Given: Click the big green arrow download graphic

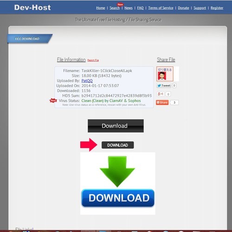Looking at the screenshot, I should (x=117, y=171).
